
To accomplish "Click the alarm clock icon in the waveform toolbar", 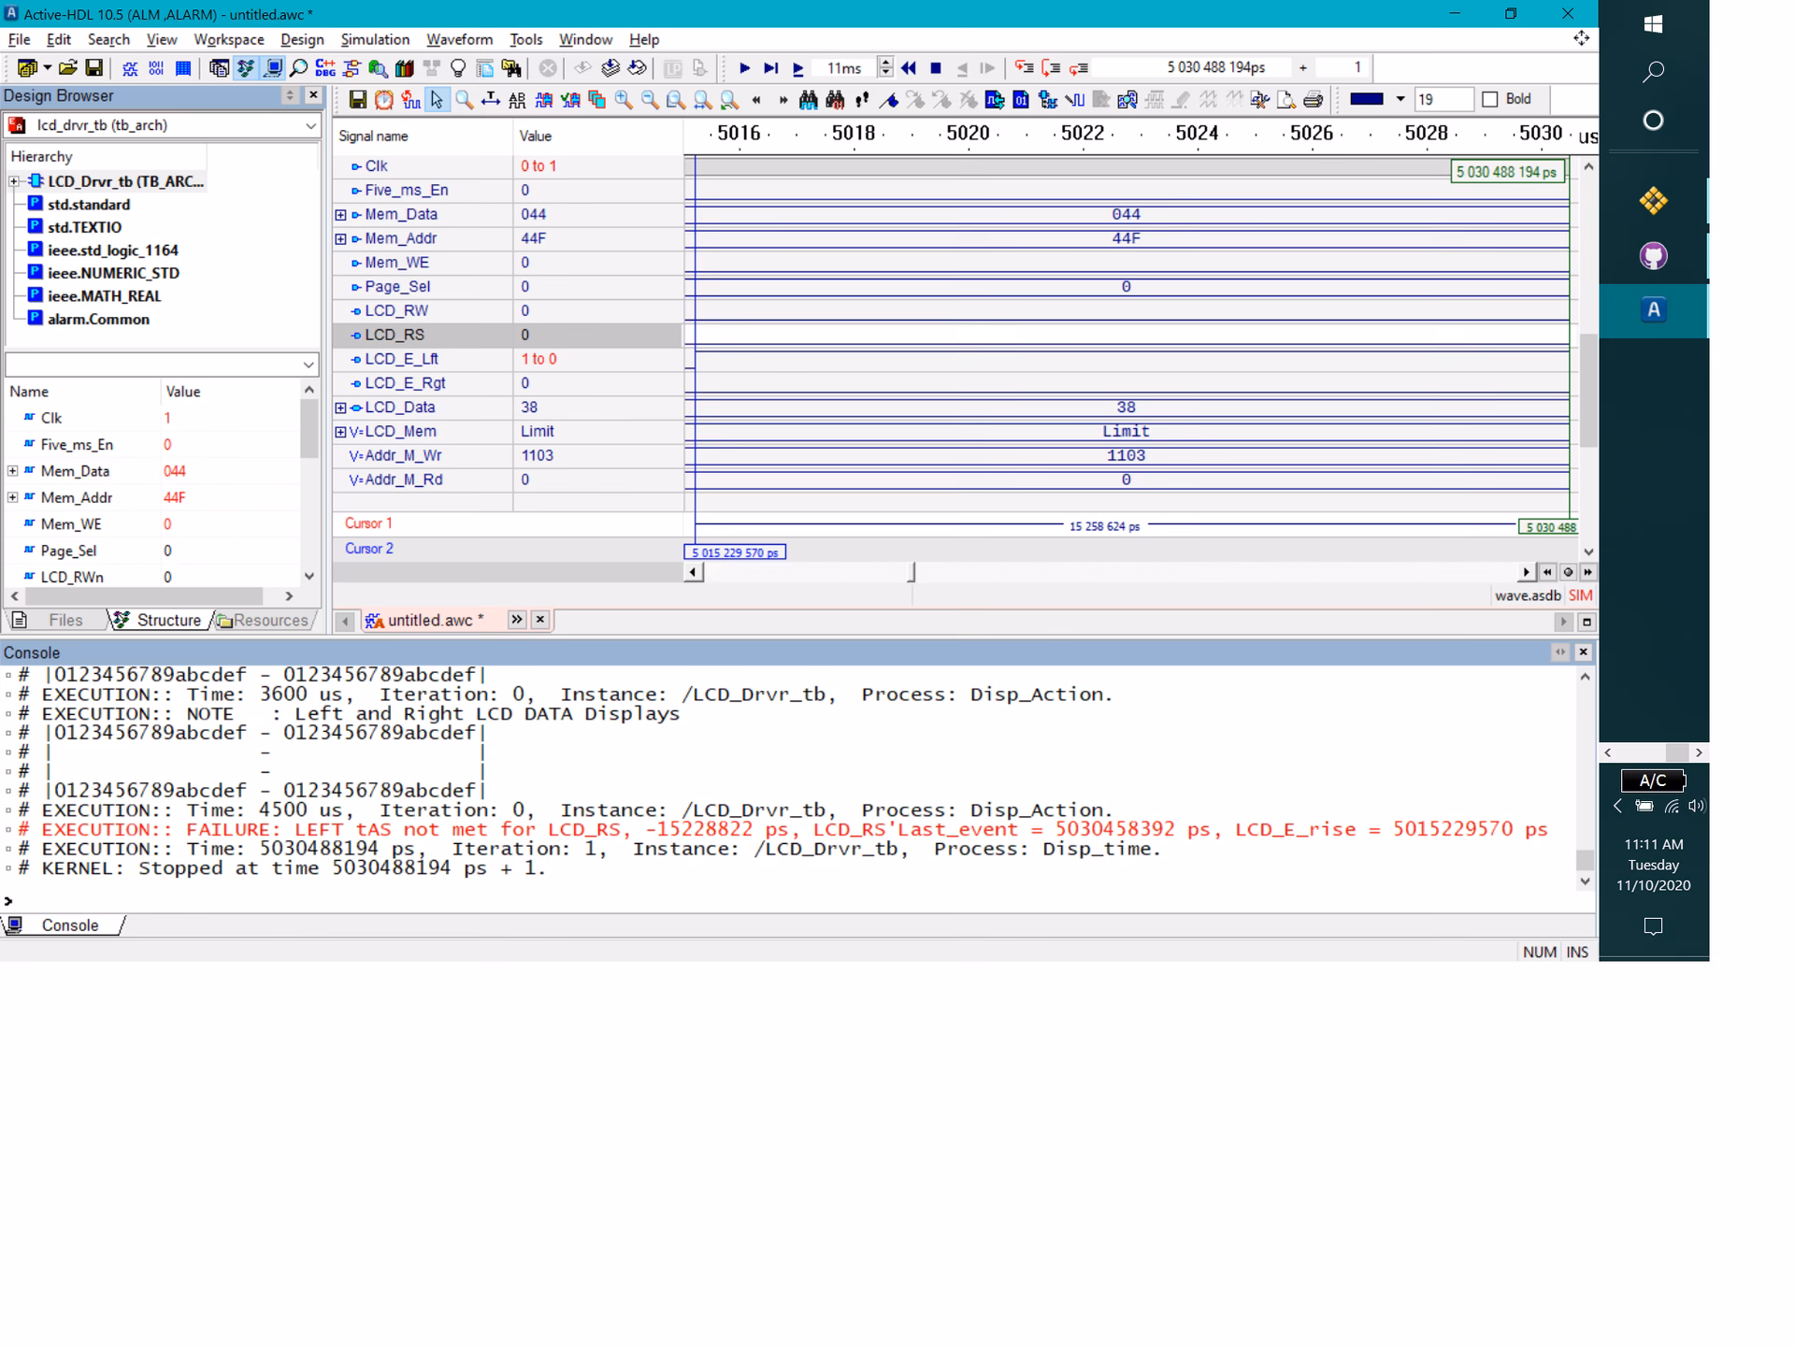I will tap(384, 99).
